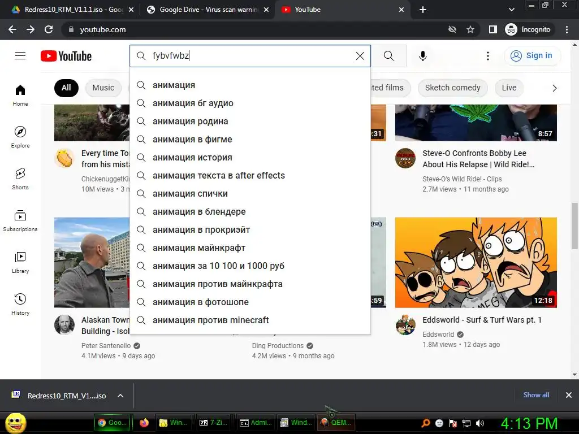The image size is (579, 434).
Task: Switch to the Redress10_RTM_V1.1.1.iso tab
Action: pyautogui.click(x=72, y=10)
